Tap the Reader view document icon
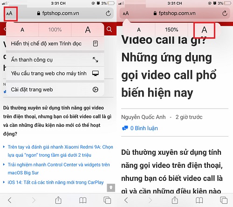Image resolution: width=233 pixels, height=207 pixels. (96, 43)
